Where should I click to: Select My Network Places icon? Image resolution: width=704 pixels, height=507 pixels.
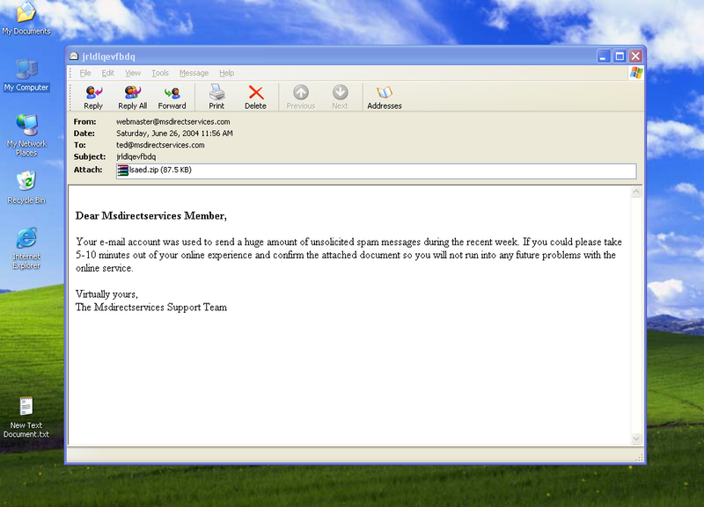point(26,135)
